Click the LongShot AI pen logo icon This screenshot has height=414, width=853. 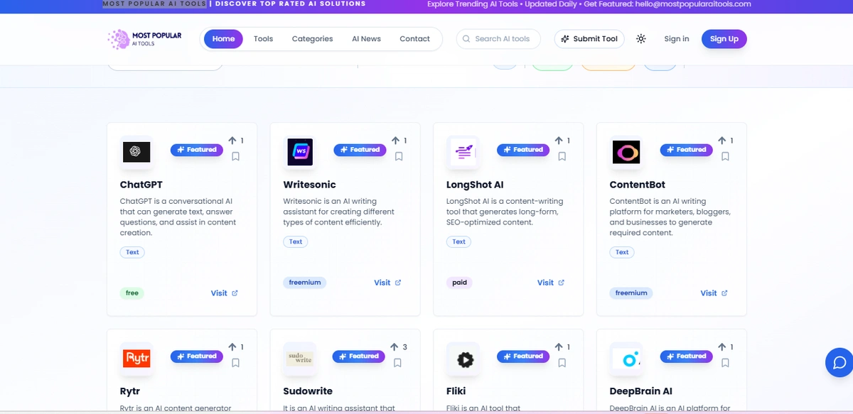463,151
